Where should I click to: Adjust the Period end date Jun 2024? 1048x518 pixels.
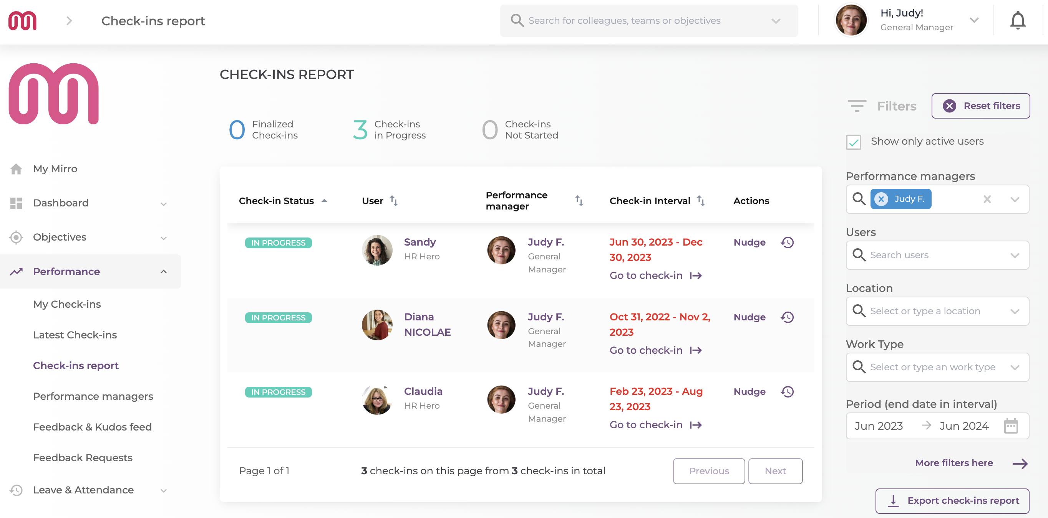tap(964, 426)
